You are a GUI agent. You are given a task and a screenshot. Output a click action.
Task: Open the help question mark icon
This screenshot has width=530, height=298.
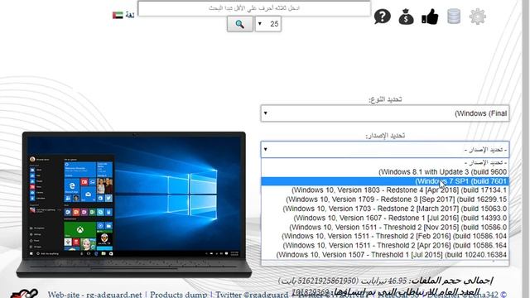383,17
